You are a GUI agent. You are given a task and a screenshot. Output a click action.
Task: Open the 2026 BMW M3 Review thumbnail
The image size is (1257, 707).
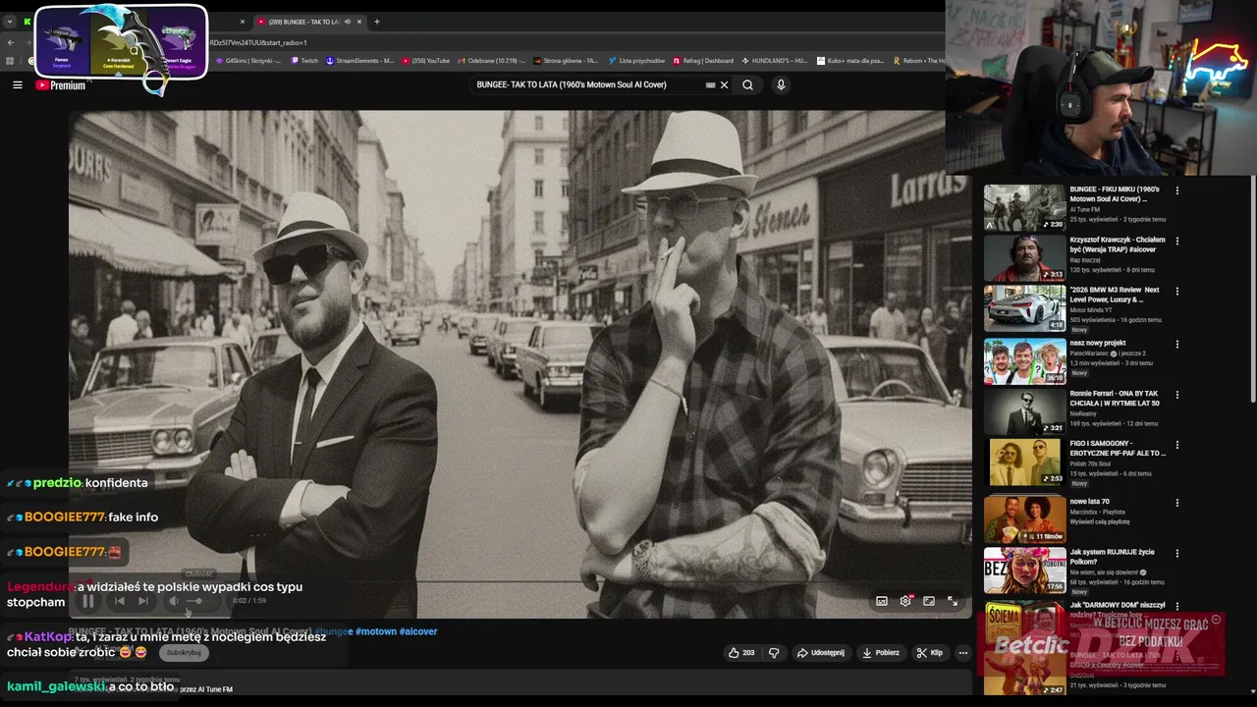pyautogui.click(x=1024, y=308)
